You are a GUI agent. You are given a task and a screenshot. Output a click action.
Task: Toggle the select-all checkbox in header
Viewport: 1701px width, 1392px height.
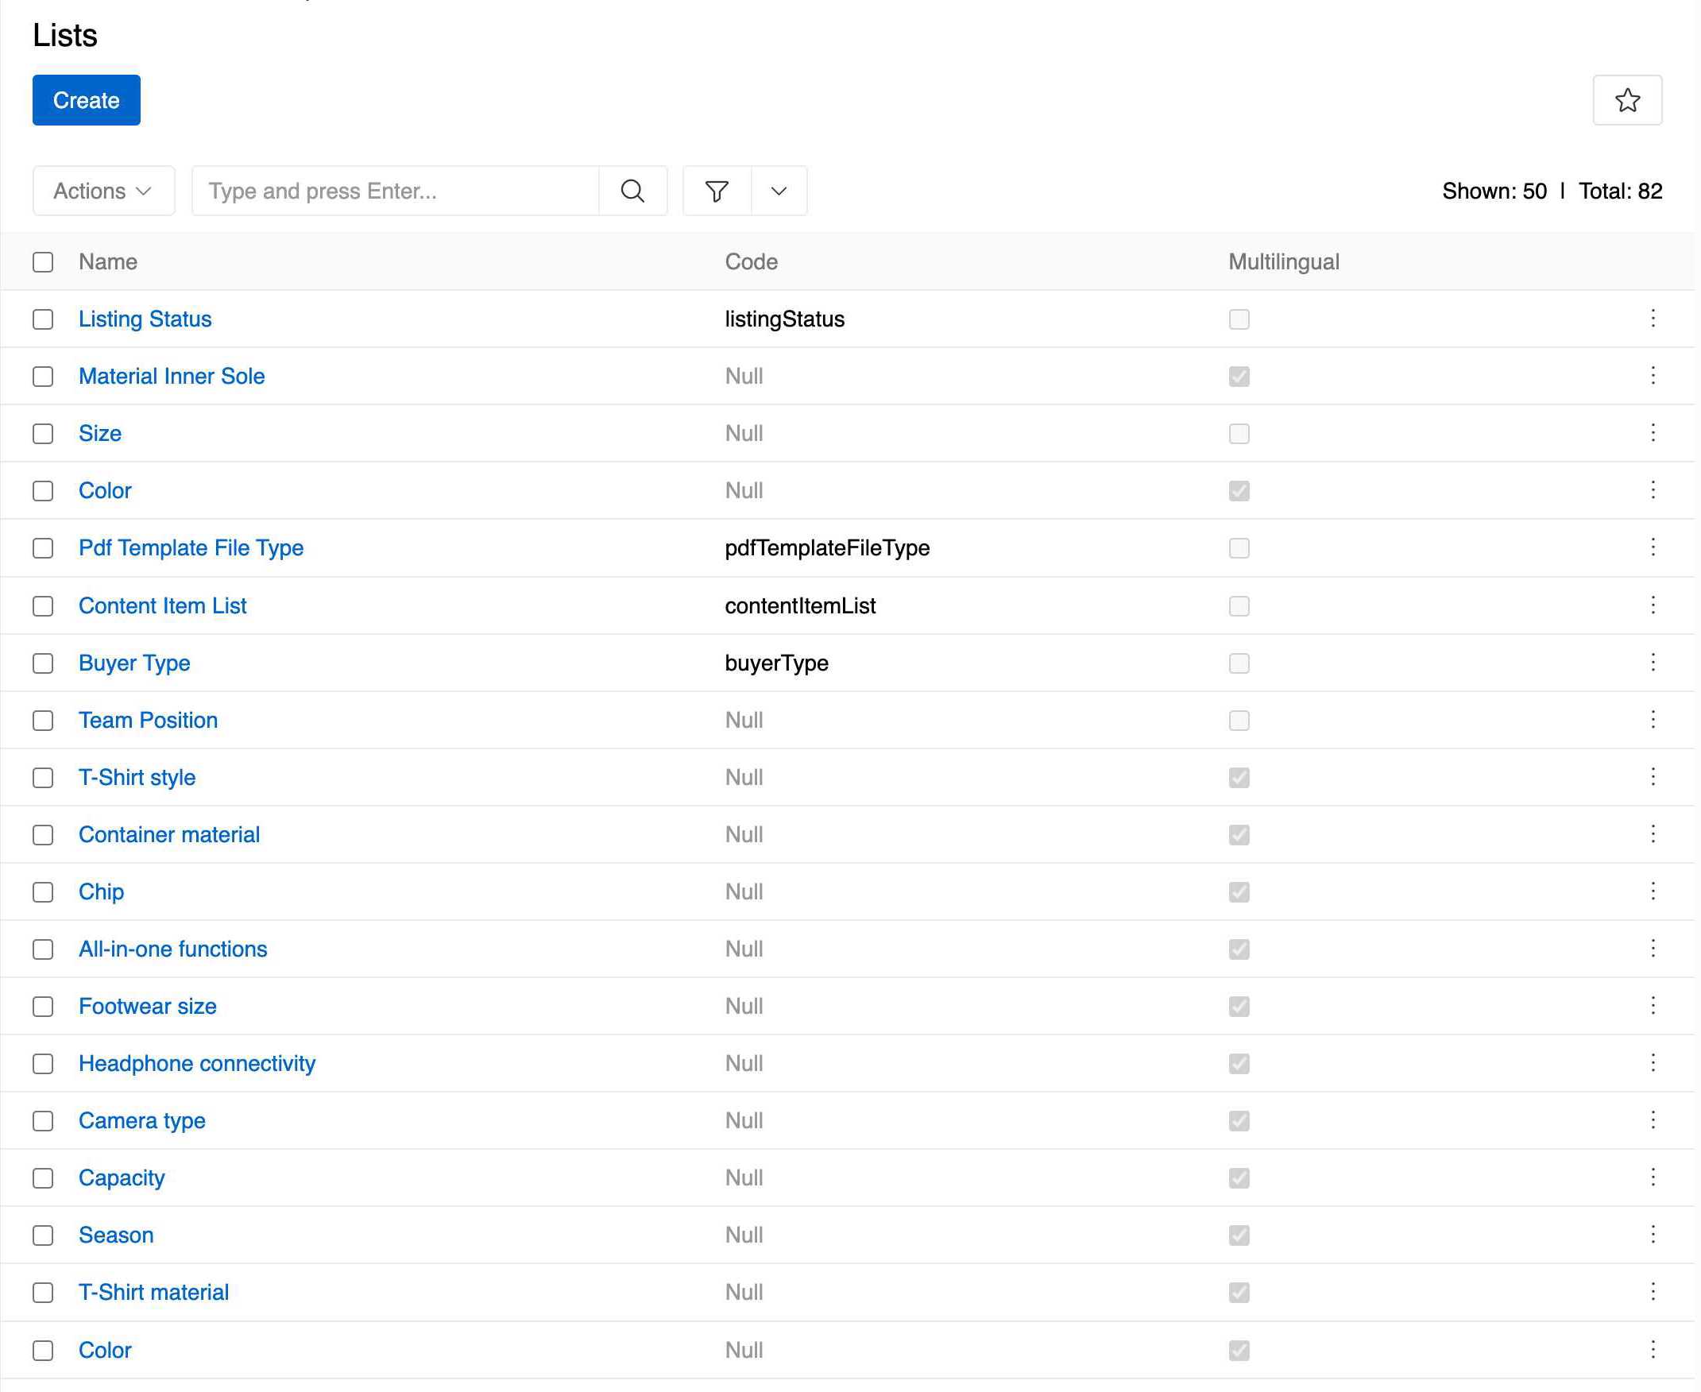pos(43,261)
